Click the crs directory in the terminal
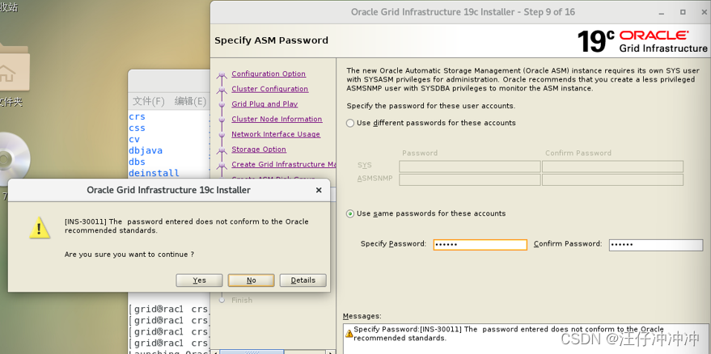The image size is (711, 354). (x=137, y=117)
